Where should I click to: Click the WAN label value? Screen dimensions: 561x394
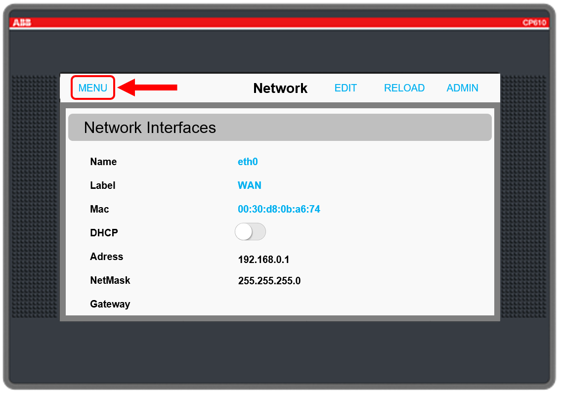250,185
